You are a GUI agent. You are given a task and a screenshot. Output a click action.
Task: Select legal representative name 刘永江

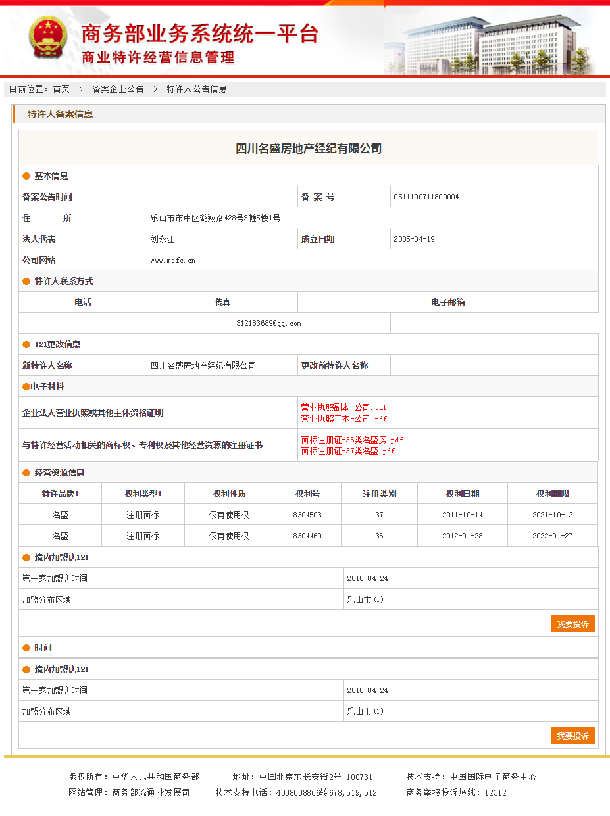click(x=162, y=239)
